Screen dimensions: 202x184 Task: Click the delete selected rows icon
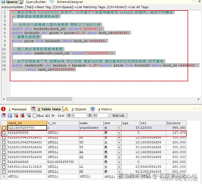pyautogui.click(x=16, y=115)
